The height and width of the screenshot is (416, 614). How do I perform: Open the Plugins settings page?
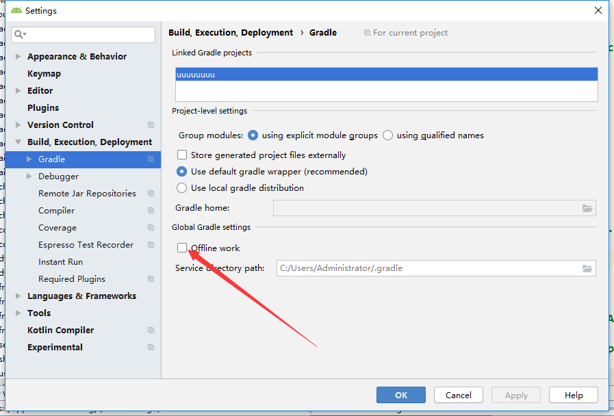[x=43, y=107]
